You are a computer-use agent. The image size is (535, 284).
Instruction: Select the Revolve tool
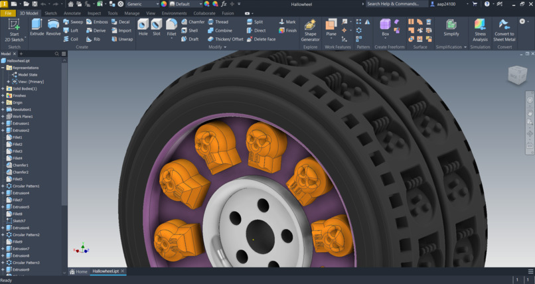(53, 27)
